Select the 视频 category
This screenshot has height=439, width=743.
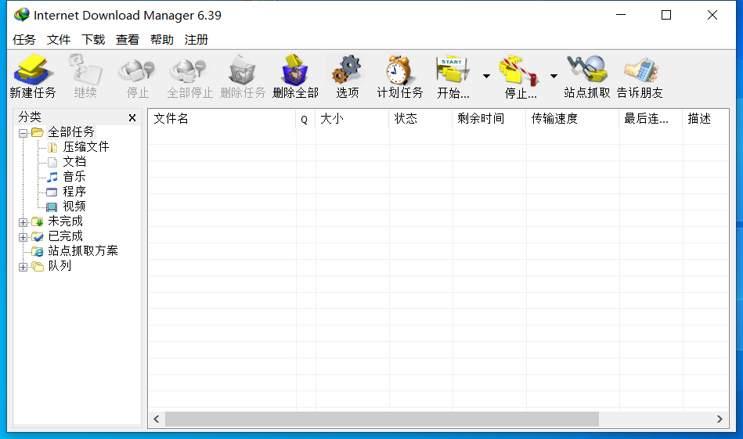[x=74, y=207]
